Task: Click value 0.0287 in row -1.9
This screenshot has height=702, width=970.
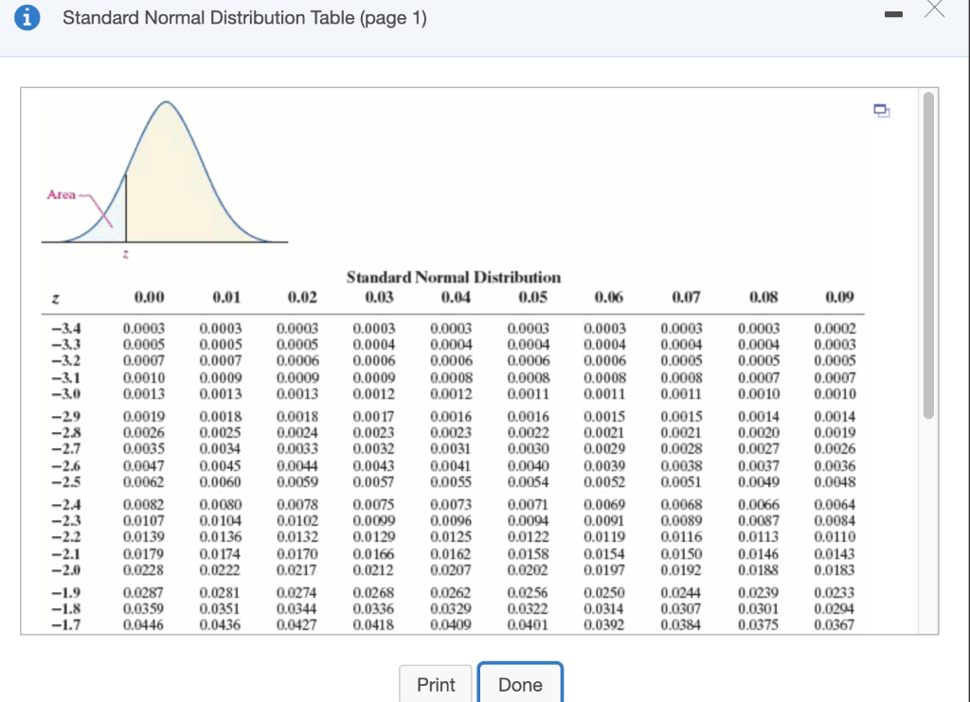Action: (144, 592)
